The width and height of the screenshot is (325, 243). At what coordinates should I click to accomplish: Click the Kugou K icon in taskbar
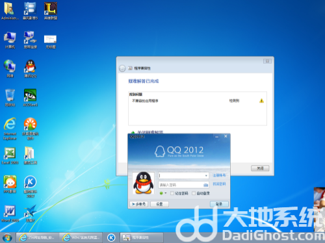tap(111, 238)
